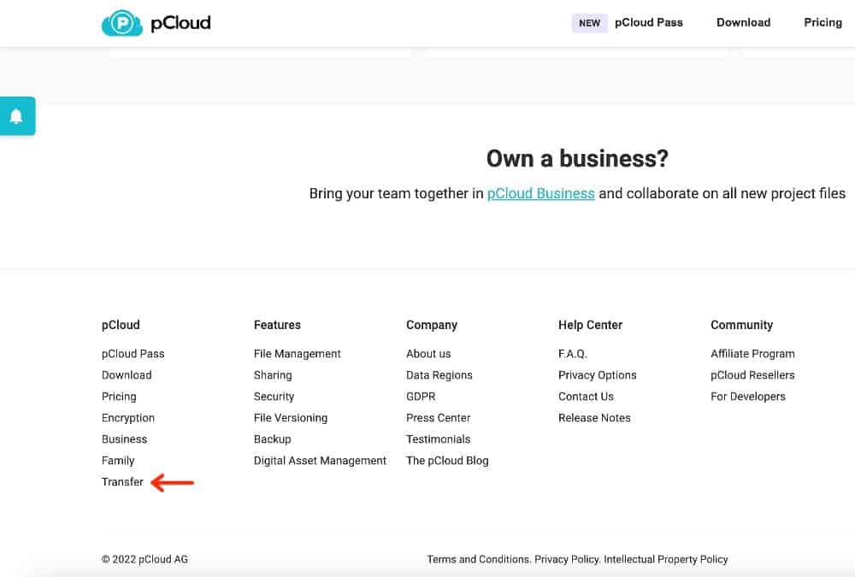Open the GDPR link
The height and width of the screenshot is (577, 855).
[x=421, y=397]
